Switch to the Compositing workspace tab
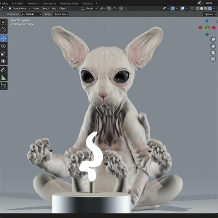This screenshot has height=218, width=218. [49, 3]
